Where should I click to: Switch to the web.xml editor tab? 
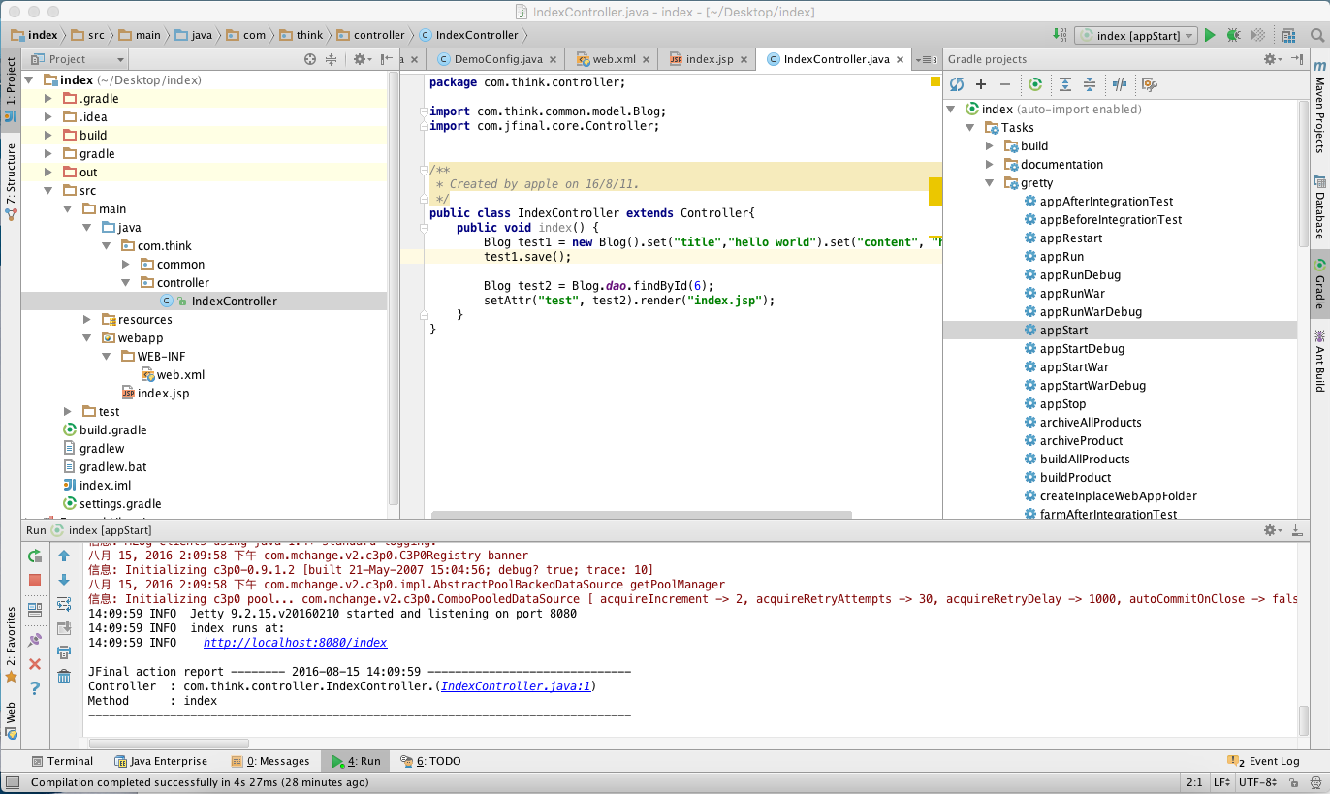tap(606, 59)
